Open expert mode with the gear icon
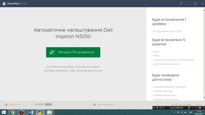This screenshot has width=205, height=115. click(94, 104)
